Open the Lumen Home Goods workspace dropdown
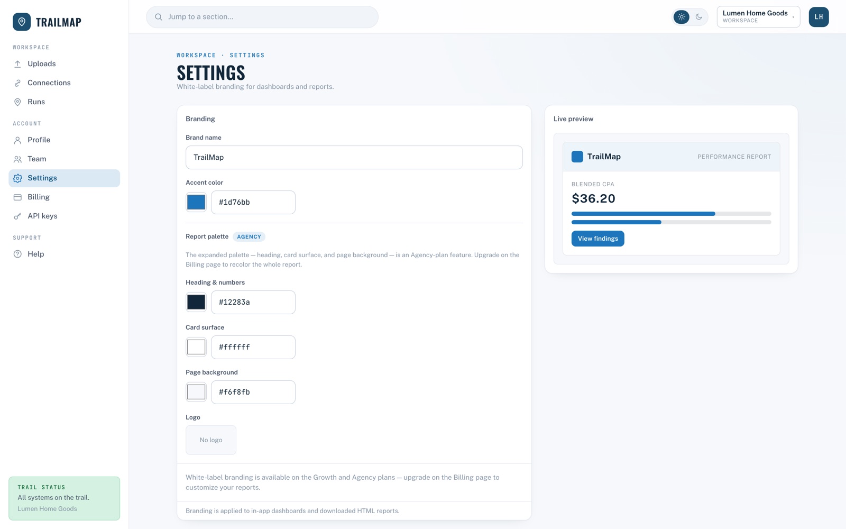846x529 pixels. (758, 17)
